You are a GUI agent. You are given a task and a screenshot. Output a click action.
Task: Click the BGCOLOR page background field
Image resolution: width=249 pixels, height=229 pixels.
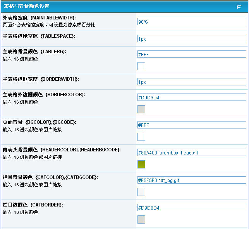[192, 125]
